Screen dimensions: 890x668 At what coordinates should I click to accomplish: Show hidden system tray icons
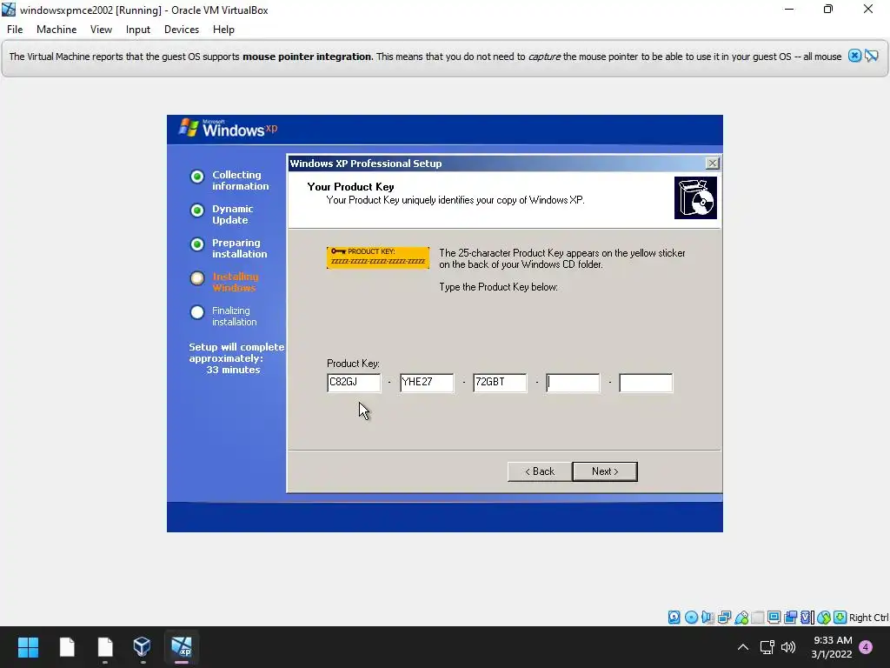click(x=742, y=647)
